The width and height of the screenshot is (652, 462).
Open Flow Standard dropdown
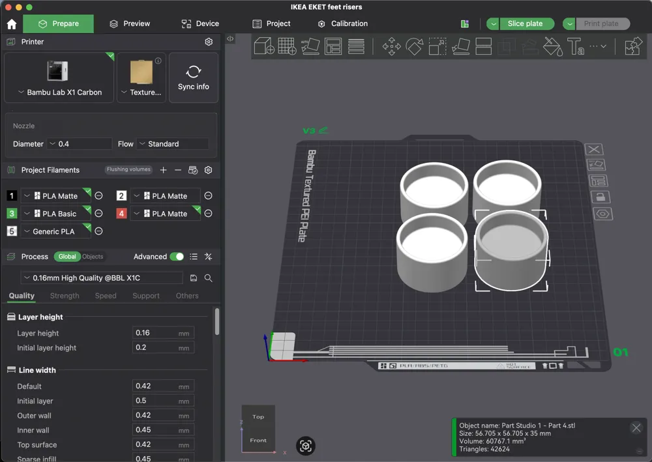[x=173, y=144]
